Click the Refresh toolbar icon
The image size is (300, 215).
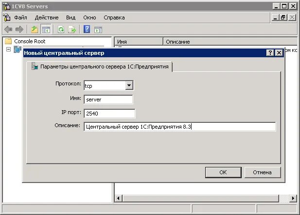click(61, 30)
